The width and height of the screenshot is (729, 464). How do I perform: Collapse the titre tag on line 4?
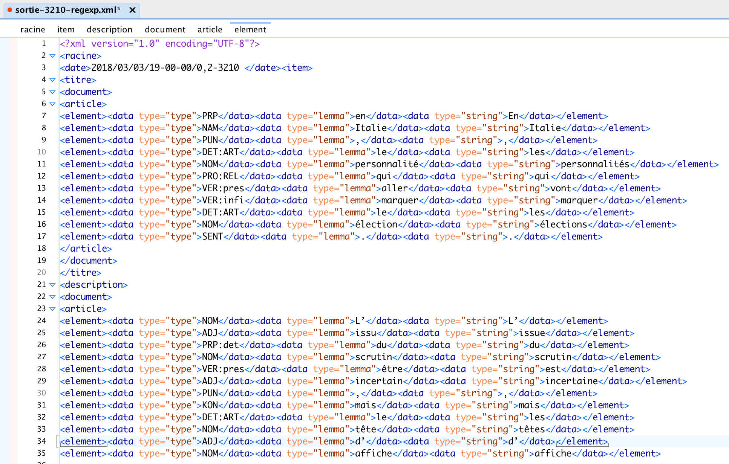tap(52, 80)
